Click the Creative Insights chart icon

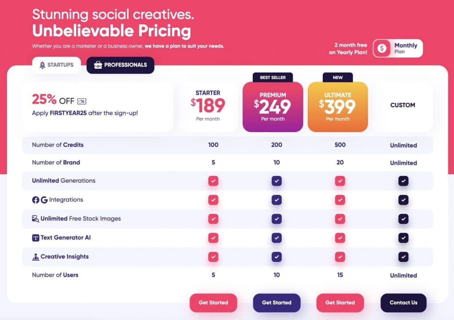pos(35,256)
